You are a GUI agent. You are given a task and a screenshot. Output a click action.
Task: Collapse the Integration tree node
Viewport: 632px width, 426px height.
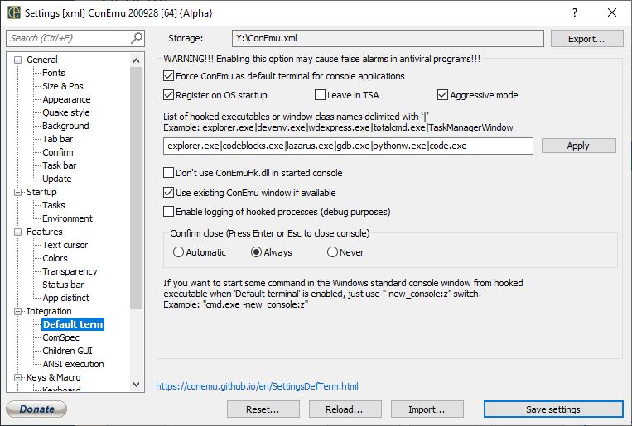point(17,312)
